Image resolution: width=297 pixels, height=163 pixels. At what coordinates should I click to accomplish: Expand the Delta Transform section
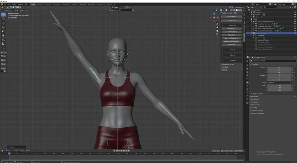tap(257, 94)
